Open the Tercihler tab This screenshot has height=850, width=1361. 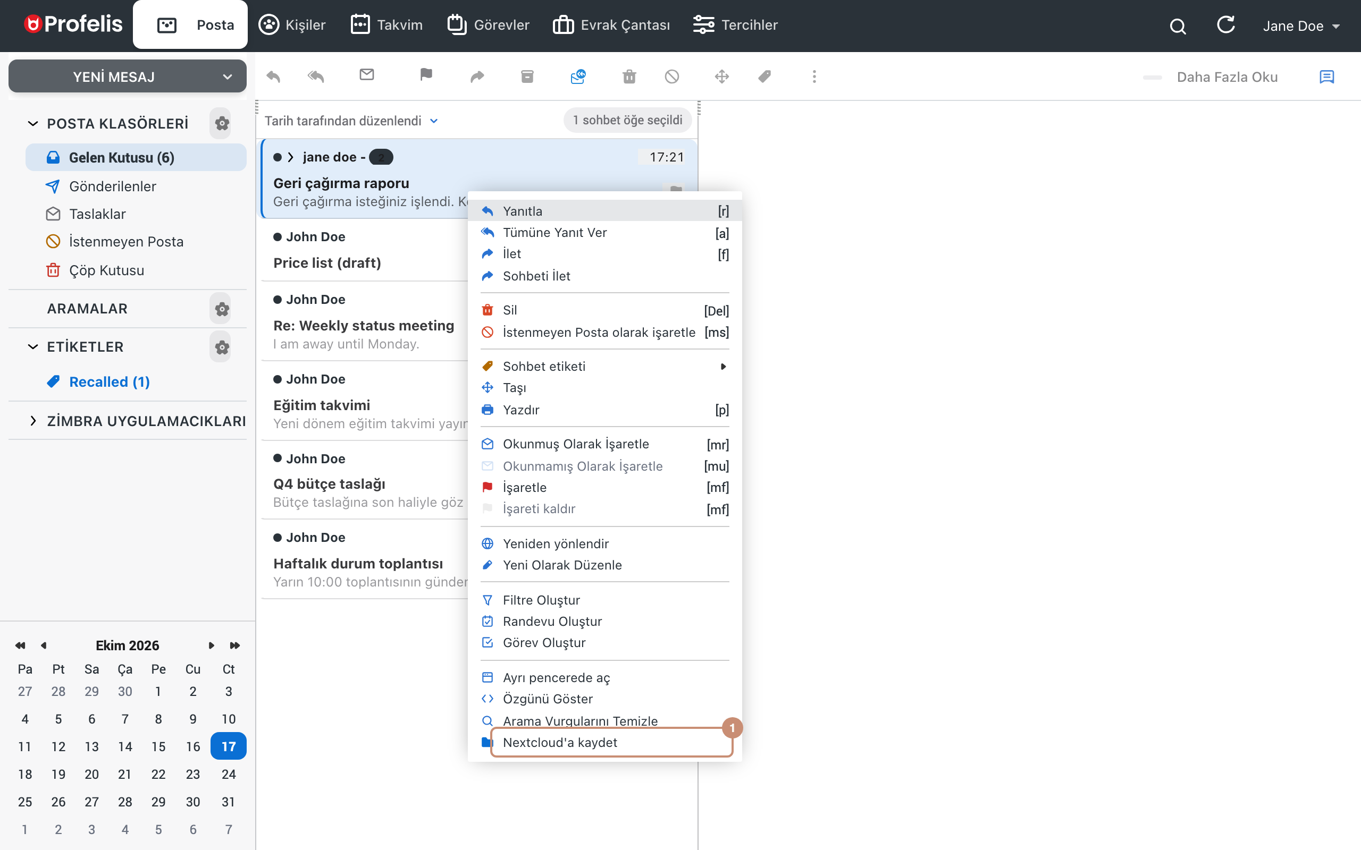coord(735,25)
